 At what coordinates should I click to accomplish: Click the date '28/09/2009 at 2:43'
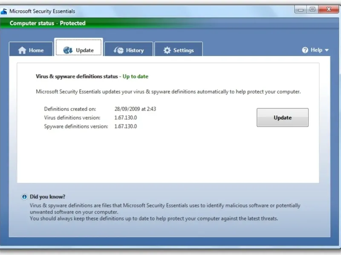(x=135, y=109)
